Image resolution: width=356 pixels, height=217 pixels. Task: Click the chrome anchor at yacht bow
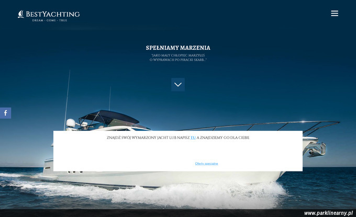(317, 150)
